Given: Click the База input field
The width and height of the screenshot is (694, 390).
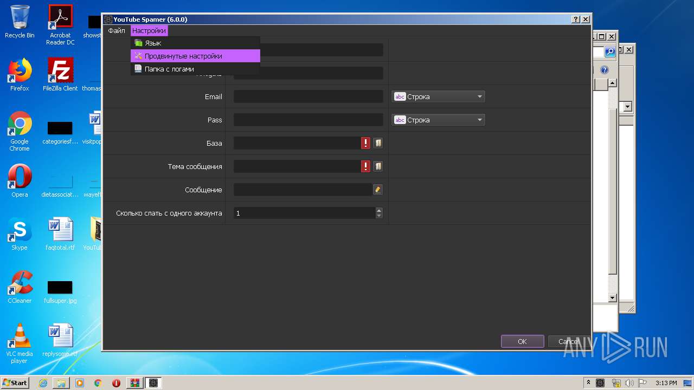Looking at the screenshot, I should coord(297,143).
